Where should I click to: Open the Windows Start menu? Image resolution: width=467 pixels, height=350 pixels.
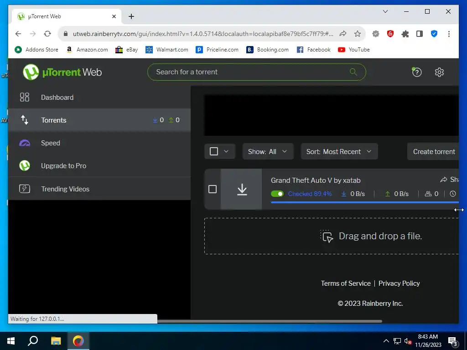[x=11, y=341]
